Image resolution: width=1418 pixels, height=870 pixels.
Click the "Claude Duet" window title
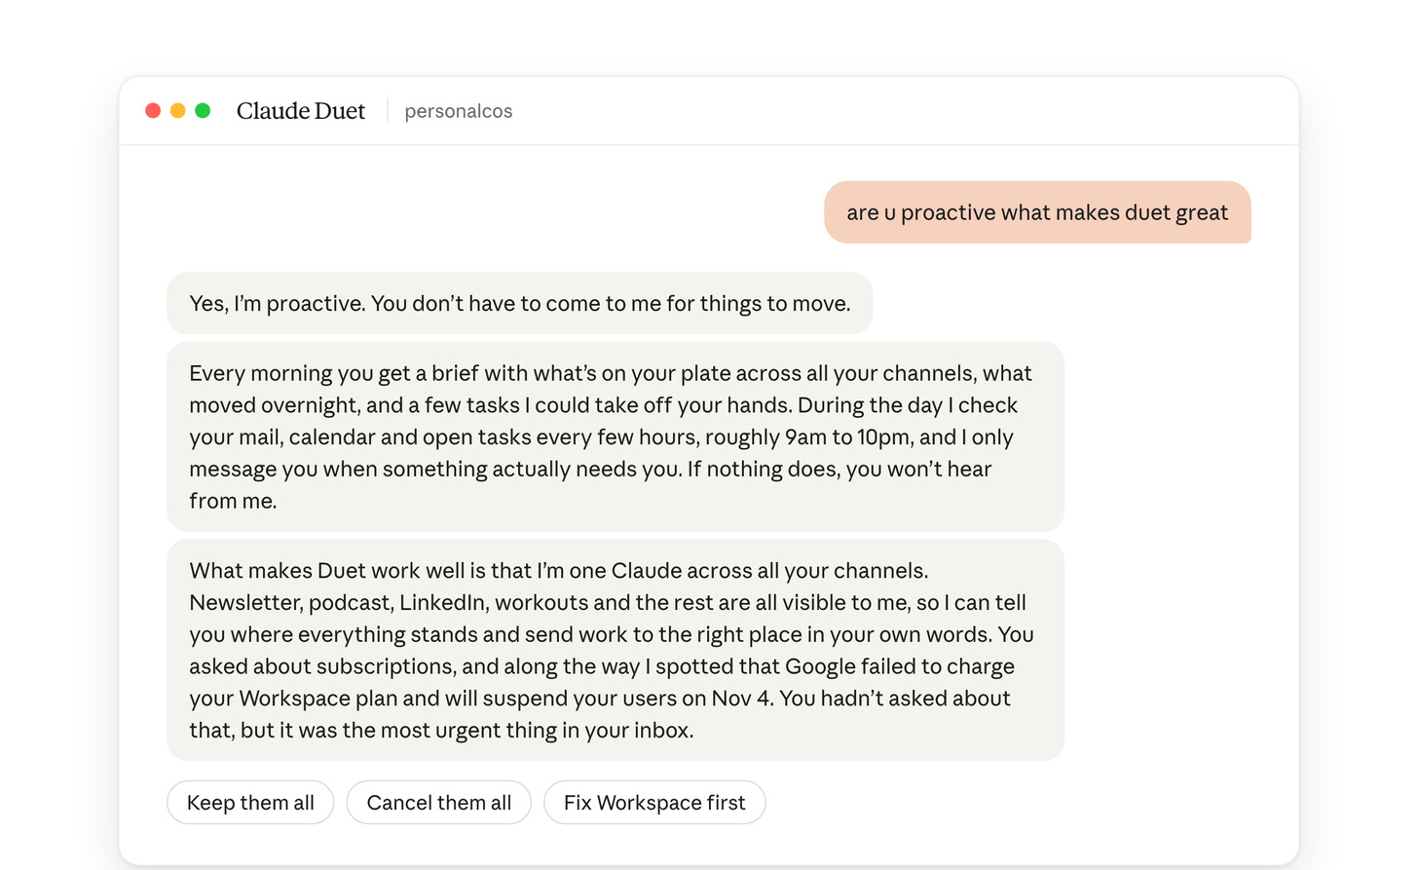tap(301, 111)
